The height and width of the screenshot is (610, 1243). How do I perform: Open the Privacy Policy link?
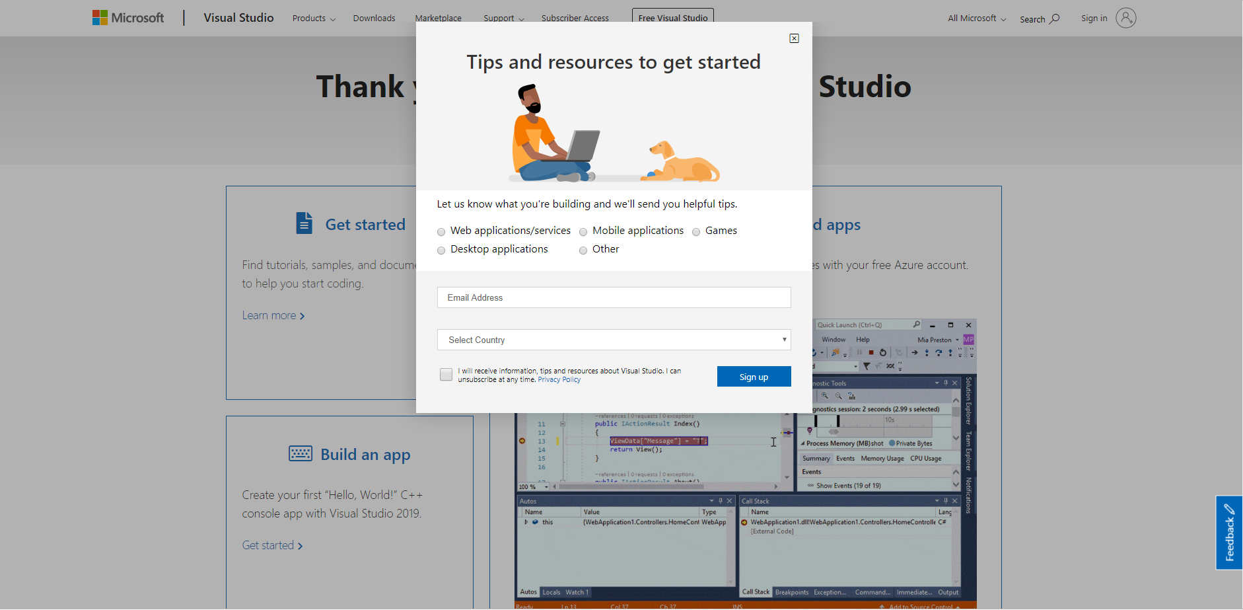point(559,380)
